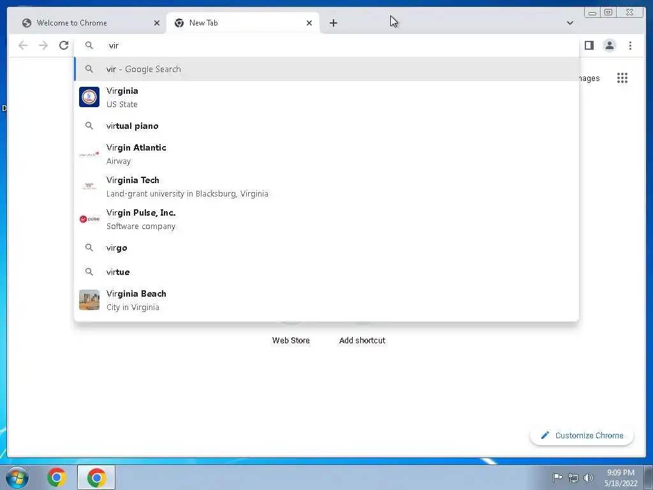The height and width of the screenshot is (490, 653).
Task: Select Virgin Pulse, Inc. suggestion
Action: [x=326, y=219]
